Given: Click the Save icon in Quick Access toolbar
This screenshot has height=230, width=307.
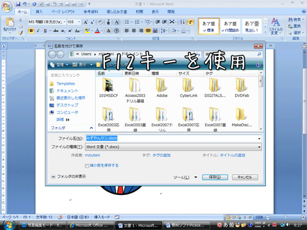Looking at the screenshot, I should pos(18,4).
